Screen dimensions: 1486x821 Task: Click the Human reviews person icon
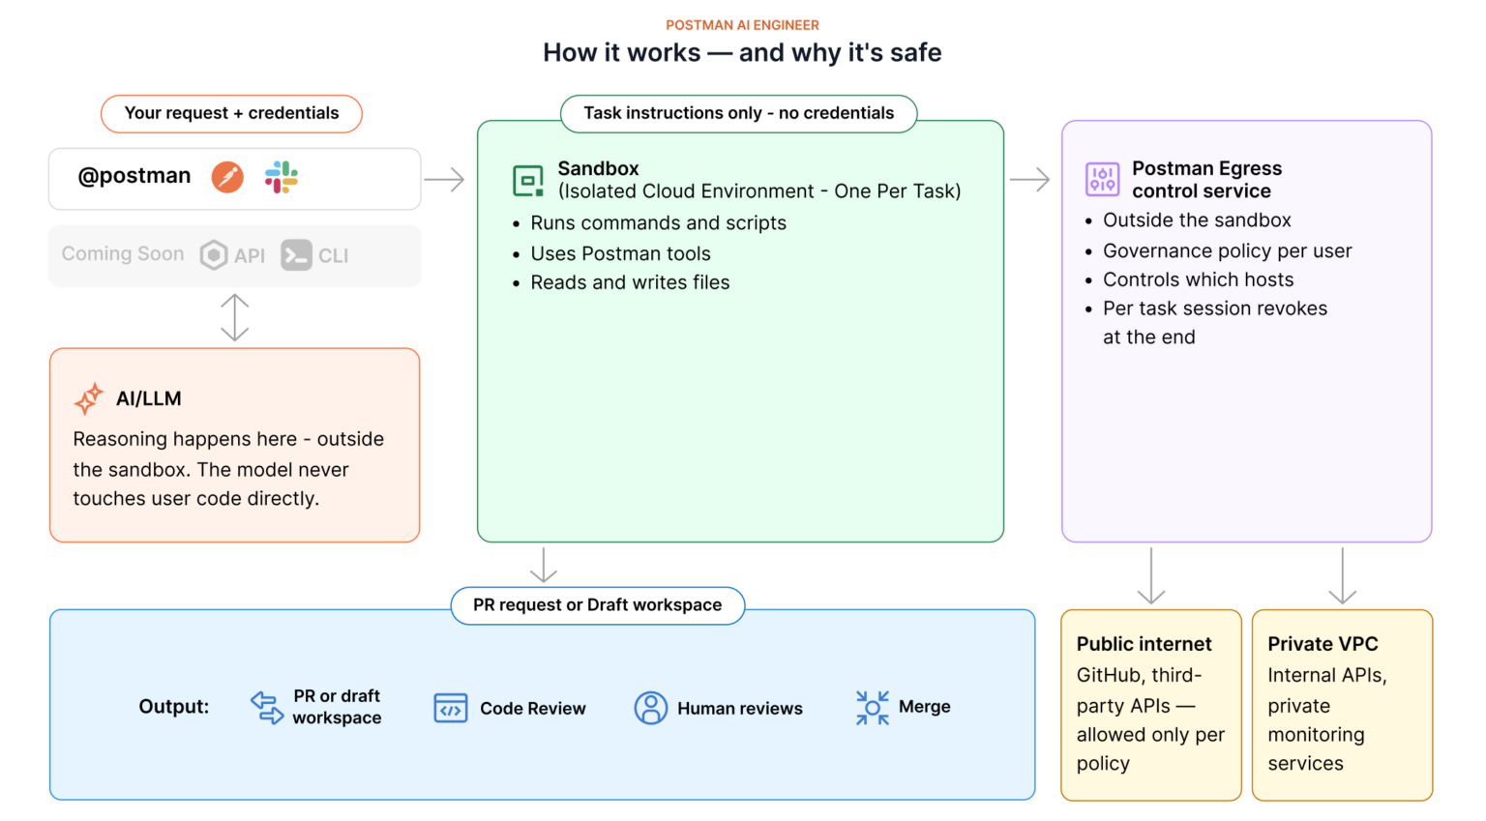[x=651, y=708]
